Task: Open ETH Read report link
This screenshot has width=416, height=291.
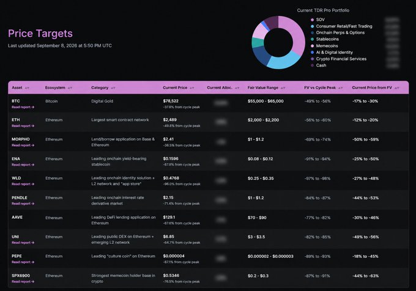Action: [23, 126]
